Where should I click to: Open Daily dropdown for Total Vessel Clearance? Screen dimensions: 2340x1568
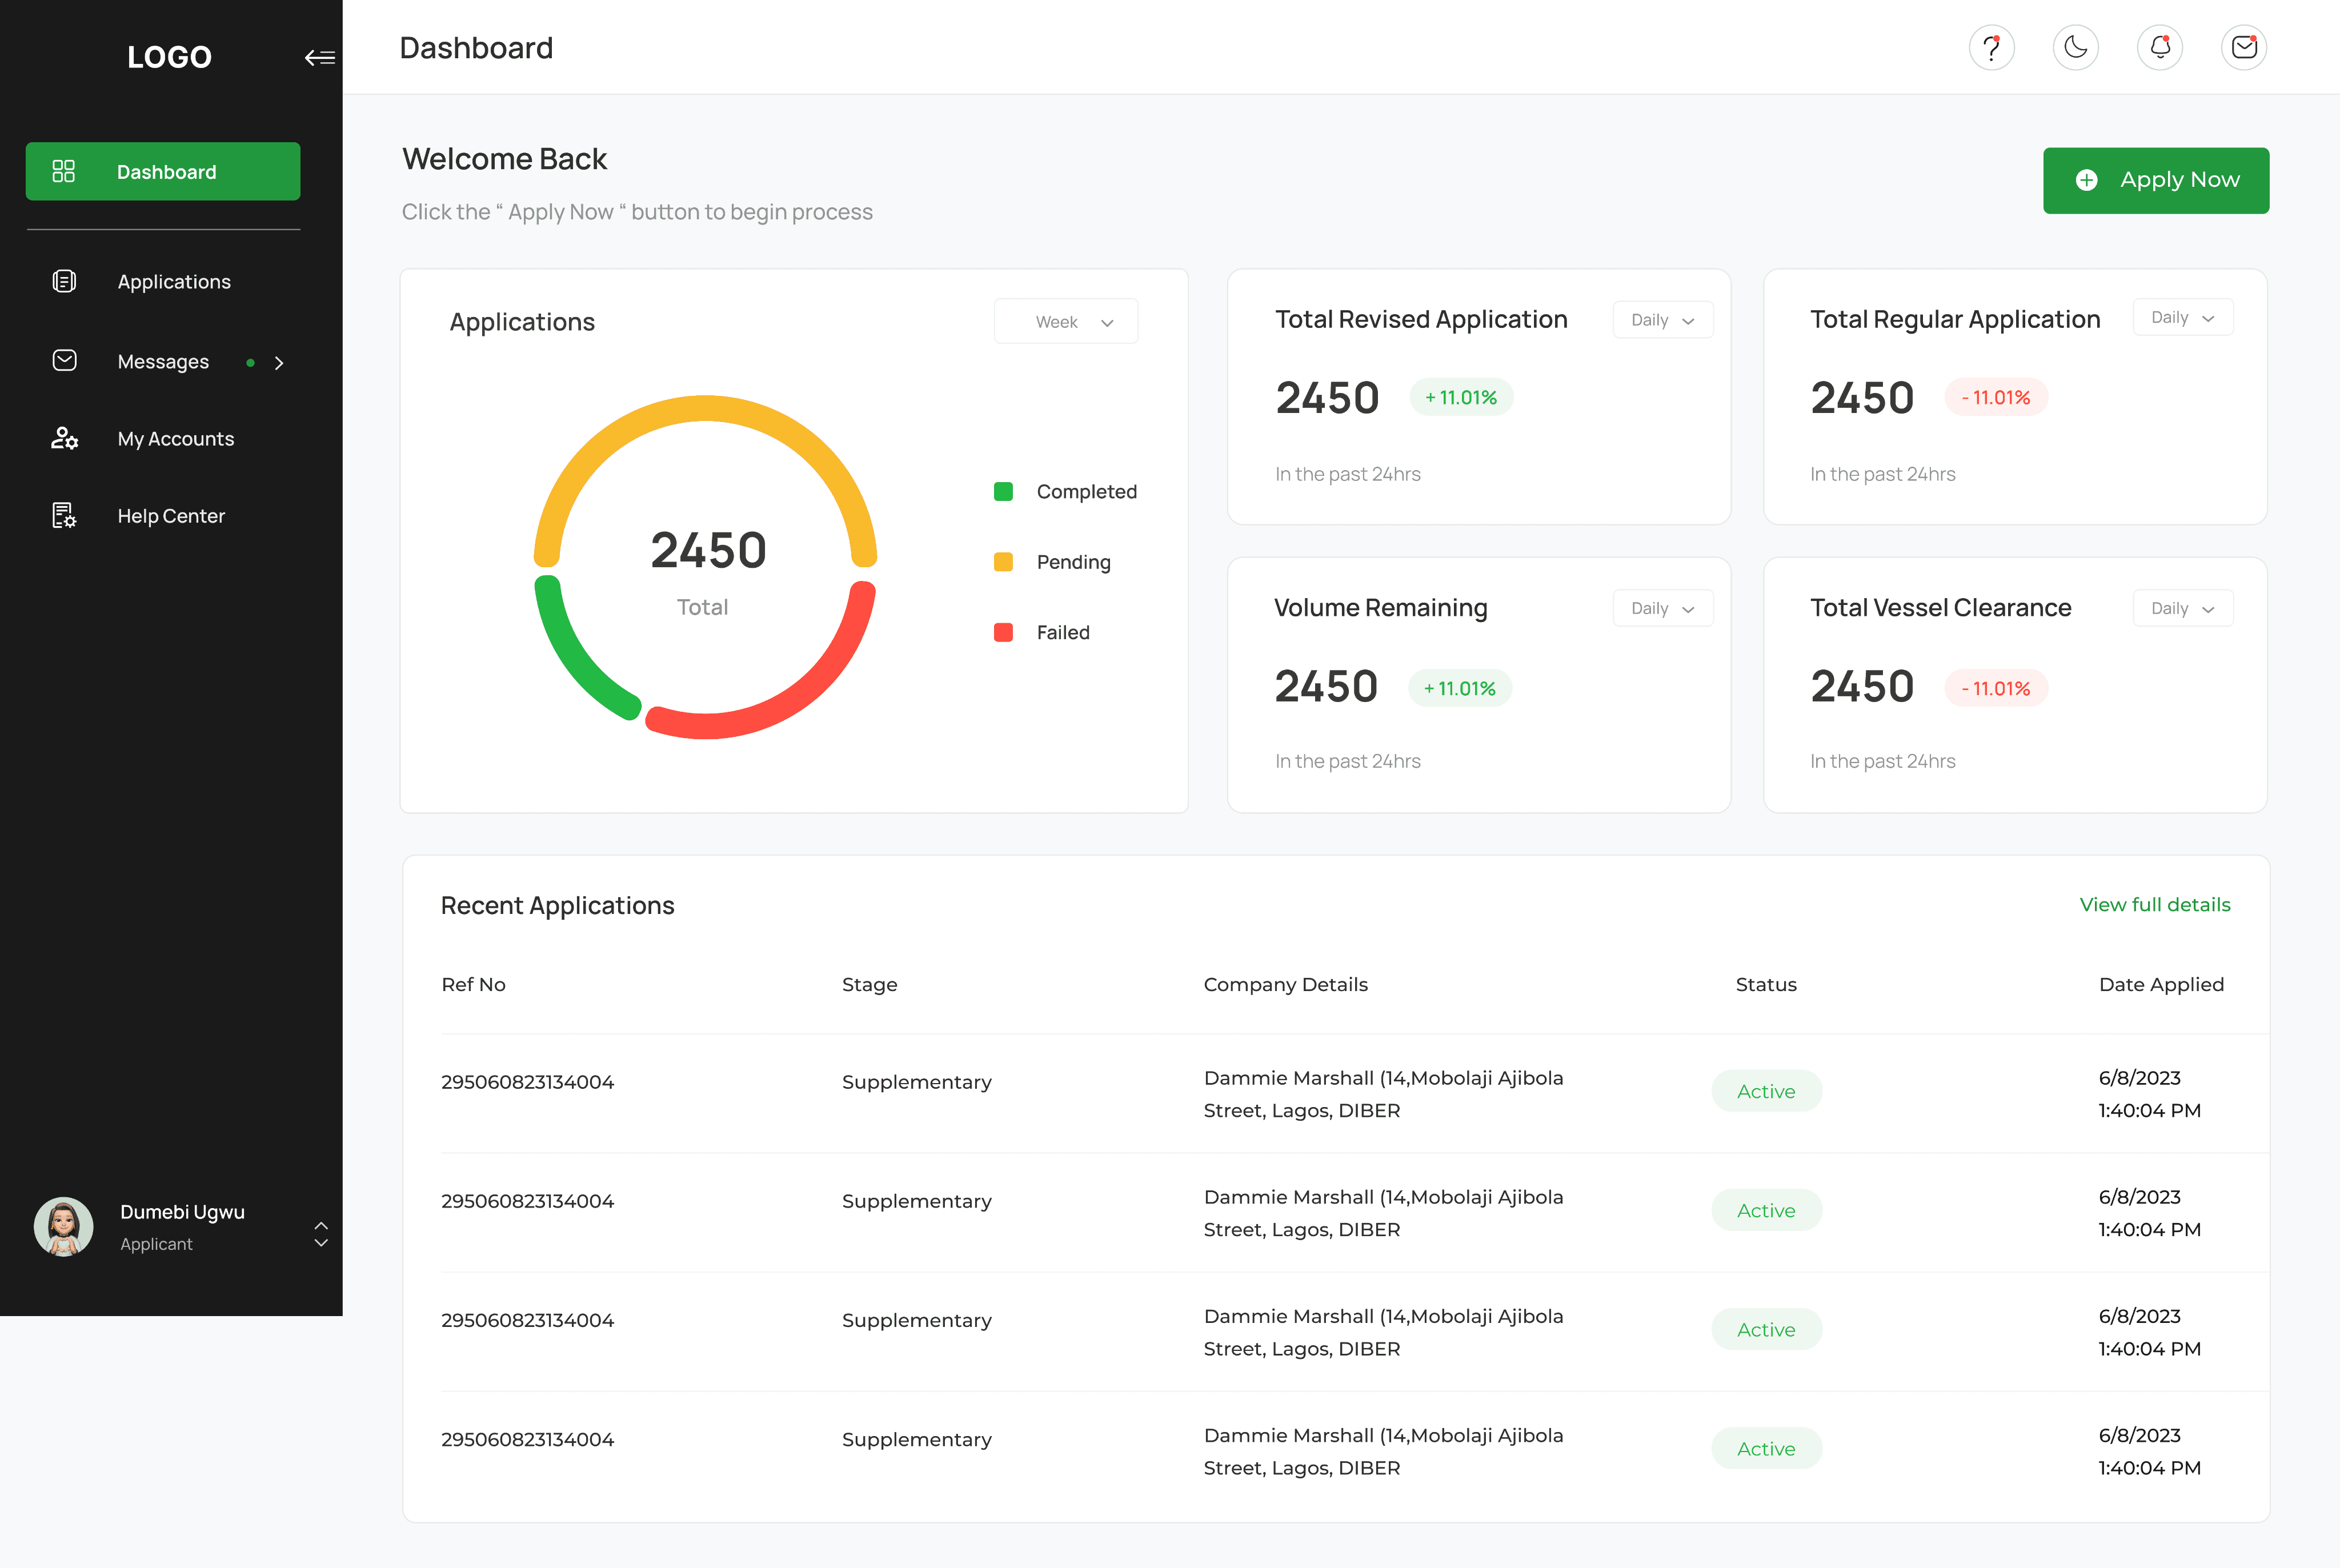(x=2182, y=608)
